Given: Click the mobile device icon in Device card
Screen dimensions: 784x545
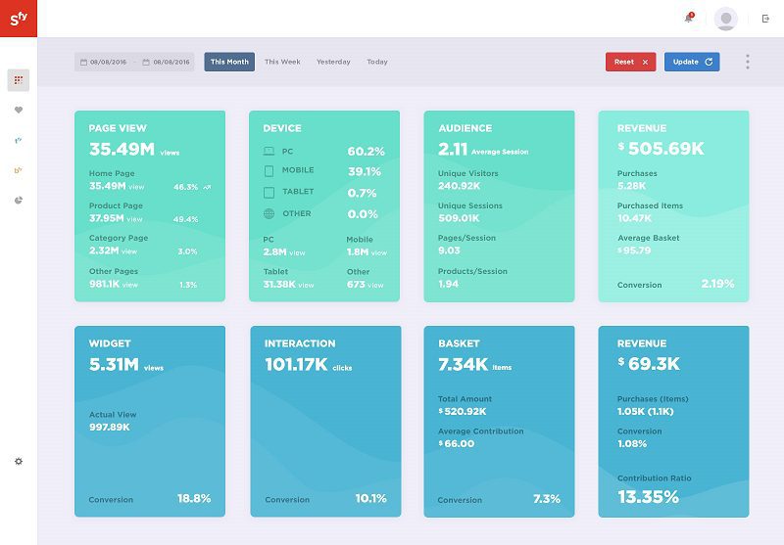Looking at the screenshot, I should 269,171.
